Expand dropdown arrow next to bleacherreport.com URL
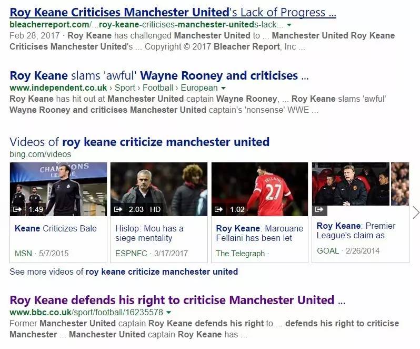This screenshot has width=420, height=349. click(x=289, y=25)
